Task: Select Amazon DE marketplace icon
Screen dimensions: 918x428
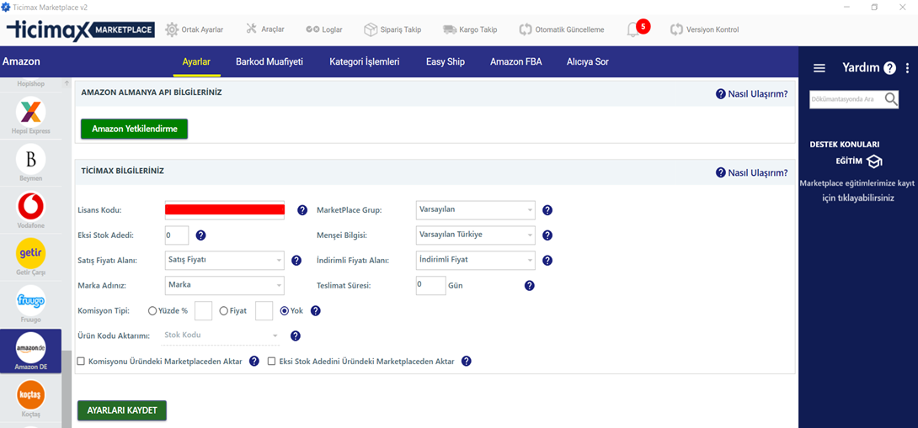Action: [31, 348]
